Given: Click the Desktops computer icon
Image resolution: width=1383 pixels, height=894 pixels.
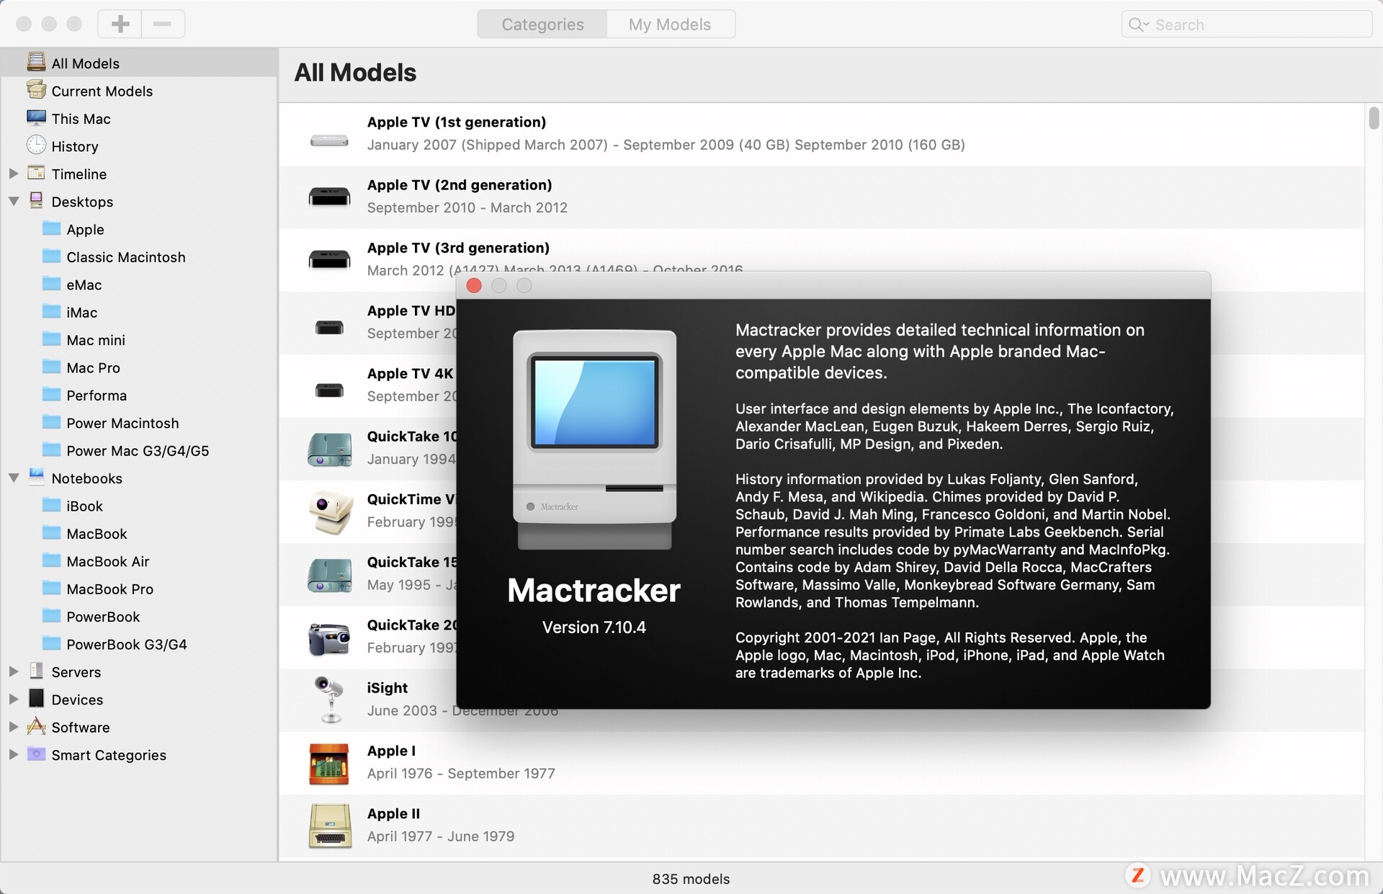Looking at the screenshot, I should click(36, 200).
